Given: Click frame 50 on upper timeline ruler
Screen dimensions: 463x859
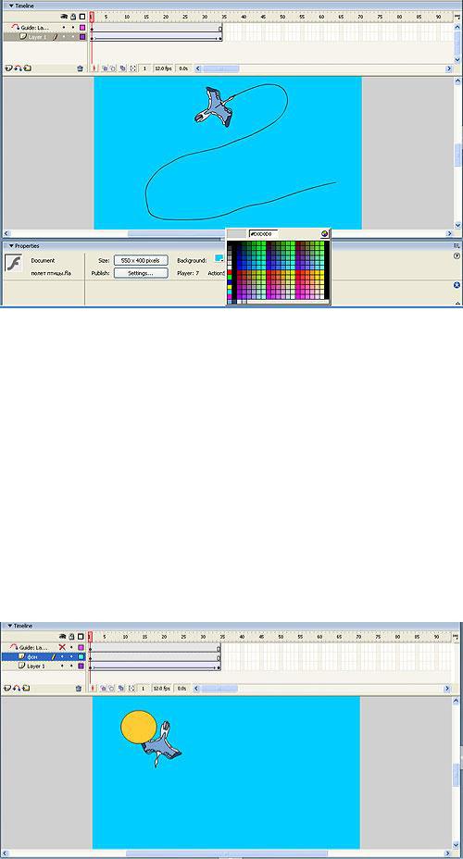Looking at the screenshot, I should tap(282, 17).
